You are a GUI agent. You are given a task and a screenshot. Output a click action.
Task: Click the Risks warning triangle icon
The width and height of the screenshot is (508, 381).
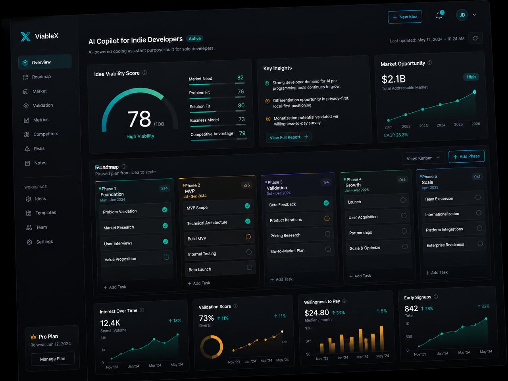[27, 149]
